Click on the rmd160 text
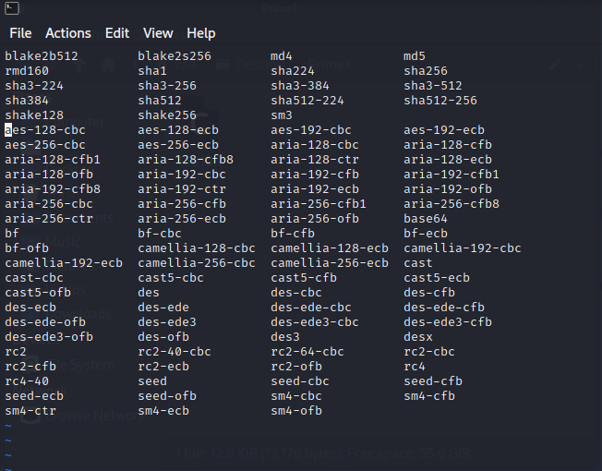The image size is (602, 471). coord(27,71)
